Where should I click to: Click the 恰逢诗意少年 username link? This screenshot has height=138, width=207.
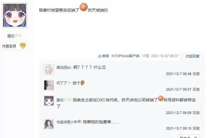tap(67, 122)
